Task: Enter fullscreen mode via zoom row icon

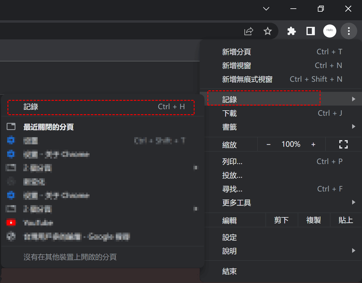Action: 343,144
